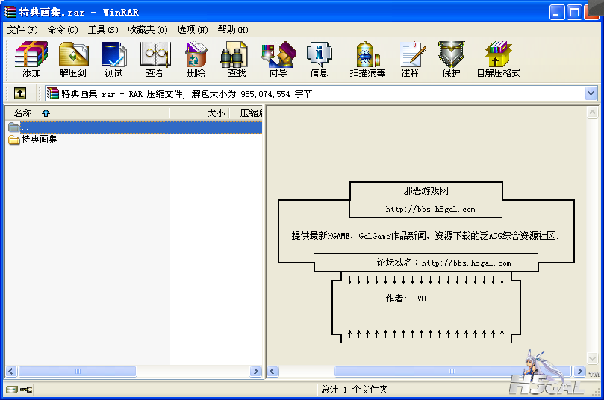
Task: Select the 特典画集 folder in list
Action: coord(39,140)
